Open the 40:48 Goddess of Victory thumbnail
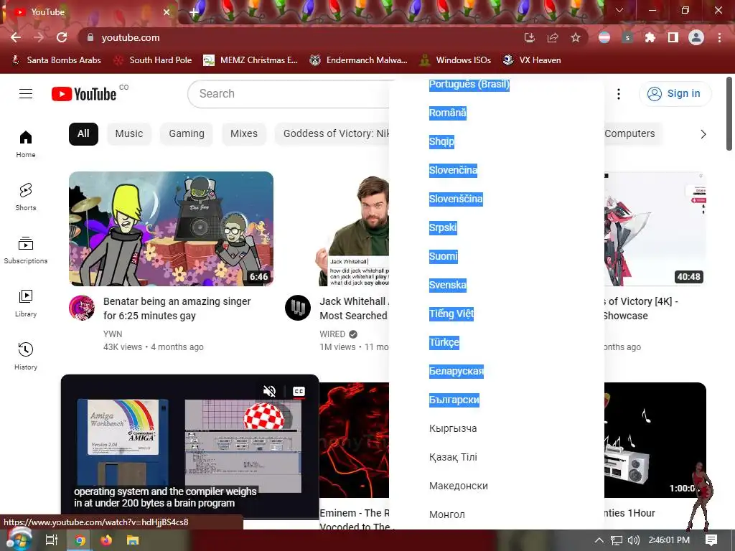 tap(655, 229)
